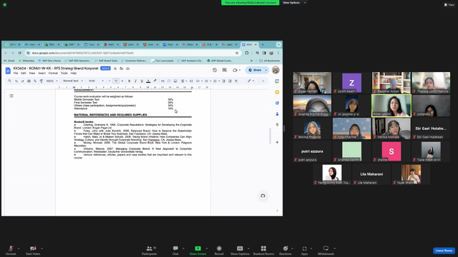Open the Normal text style dropdown
Image resolution: width=458 pixels, height=257 pixels.
pyautogui.click(x=73, y=81)
